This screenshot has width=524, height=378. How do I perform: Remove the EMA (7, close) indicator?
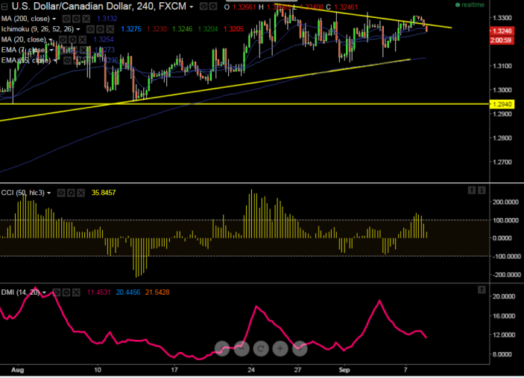(83, 50)
